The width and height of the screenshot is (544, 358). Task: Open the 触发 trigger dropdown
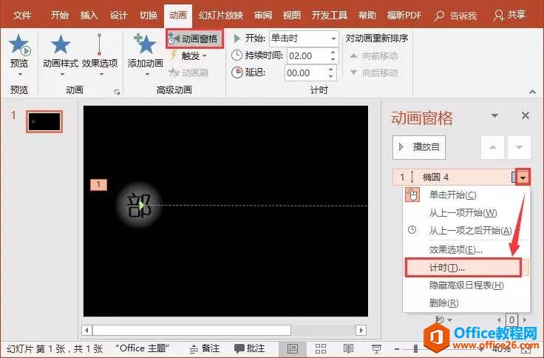coord(188,55)
